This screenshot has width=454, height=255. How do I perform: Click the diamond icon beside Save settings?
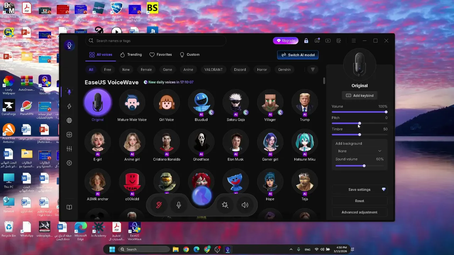point(383,189)
